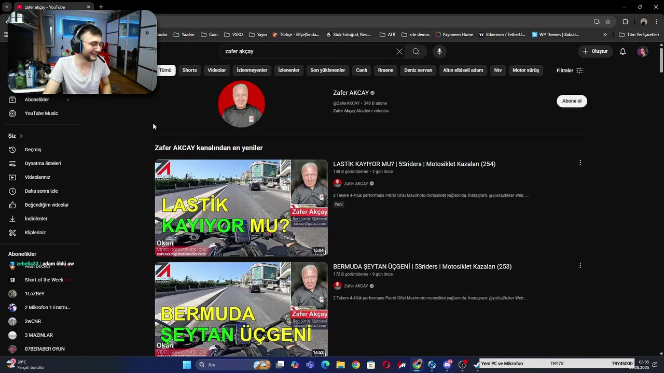Open the BERMUDA ŞEYTAN ÜÇGENİ video thumbnail
This screenshot has height=373, width=664.
[x=241, y=309]
